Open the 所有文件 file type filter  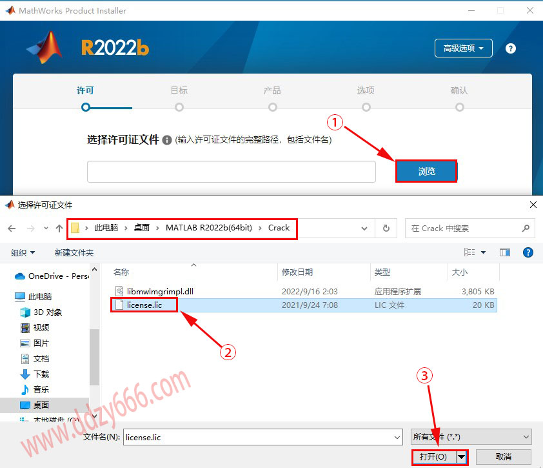pyautogui.click(x=471, y=437)
